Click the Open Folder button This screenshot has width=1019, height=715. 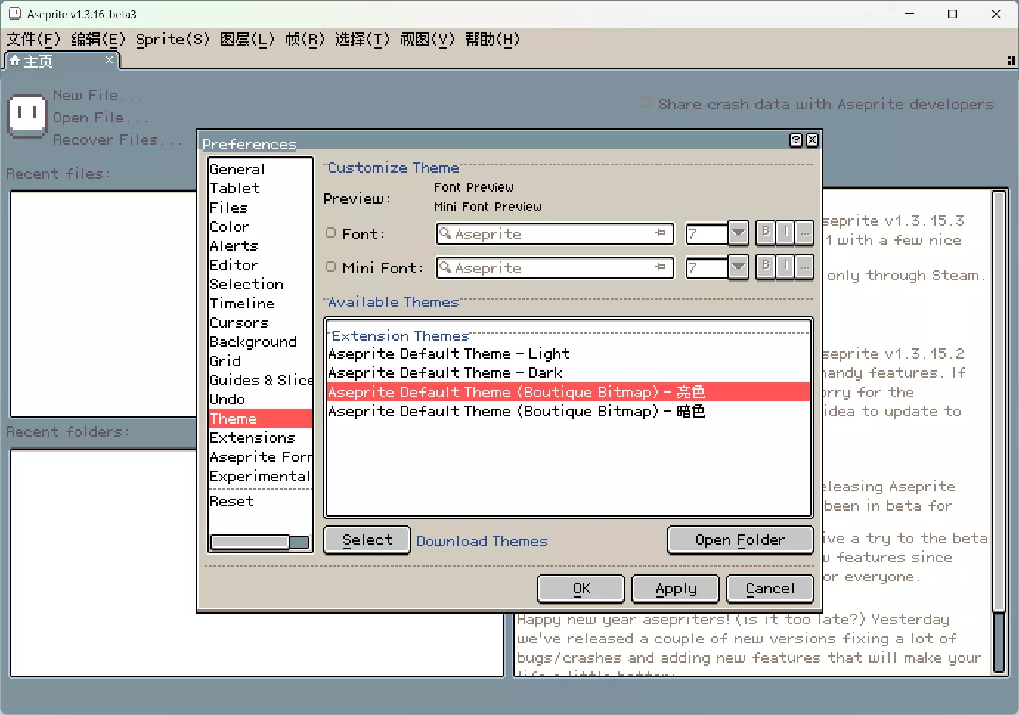pyautogui.click(x=740, y=539)
